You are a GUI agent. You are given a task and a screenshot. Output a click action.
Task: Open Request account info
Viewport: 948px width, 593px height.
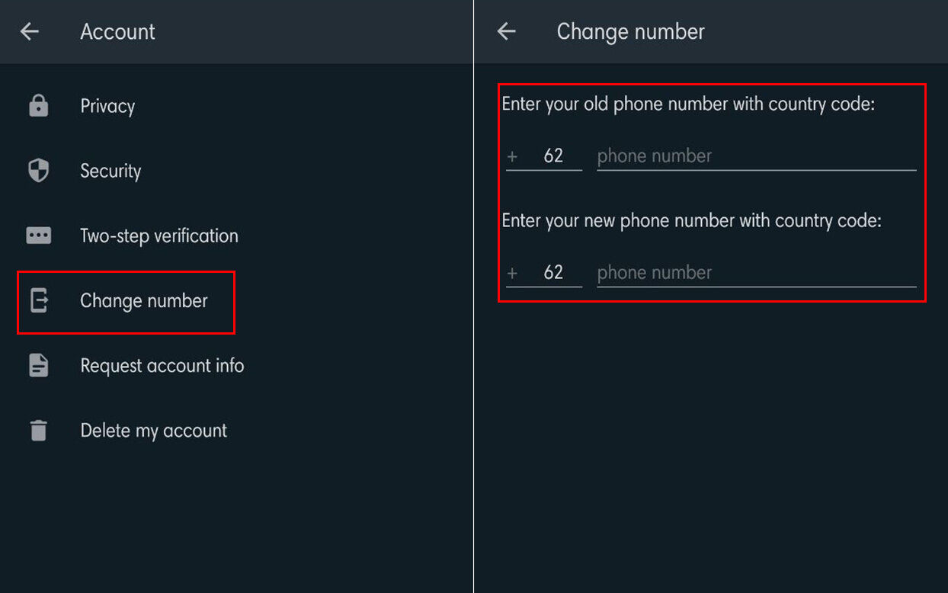tap(162, 366)
